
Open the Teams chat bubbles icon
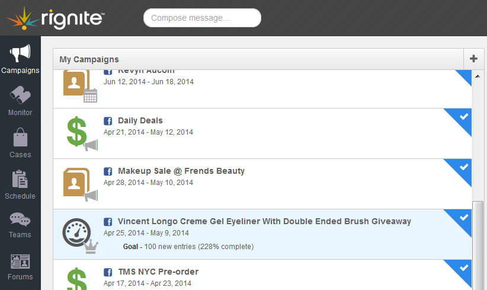(20, 219)
